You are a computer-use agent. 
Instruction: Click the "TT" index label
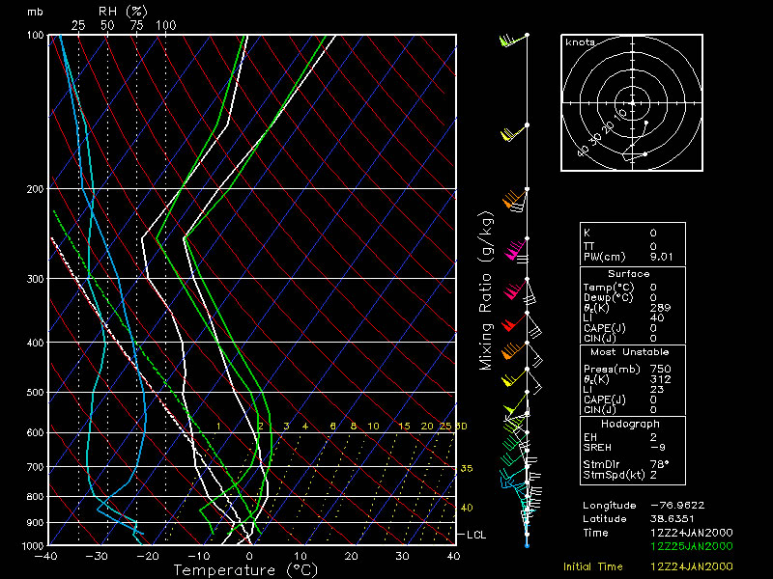[589, 246]
